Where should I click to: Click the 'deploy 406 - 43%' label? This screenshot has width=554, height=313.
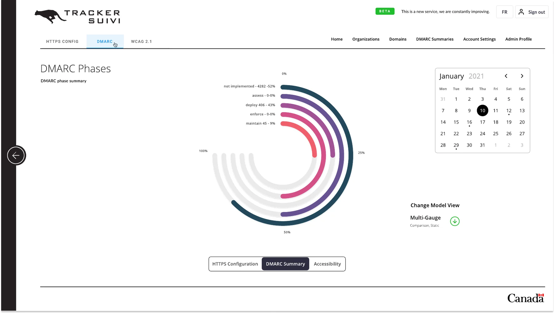pos(260,105)
